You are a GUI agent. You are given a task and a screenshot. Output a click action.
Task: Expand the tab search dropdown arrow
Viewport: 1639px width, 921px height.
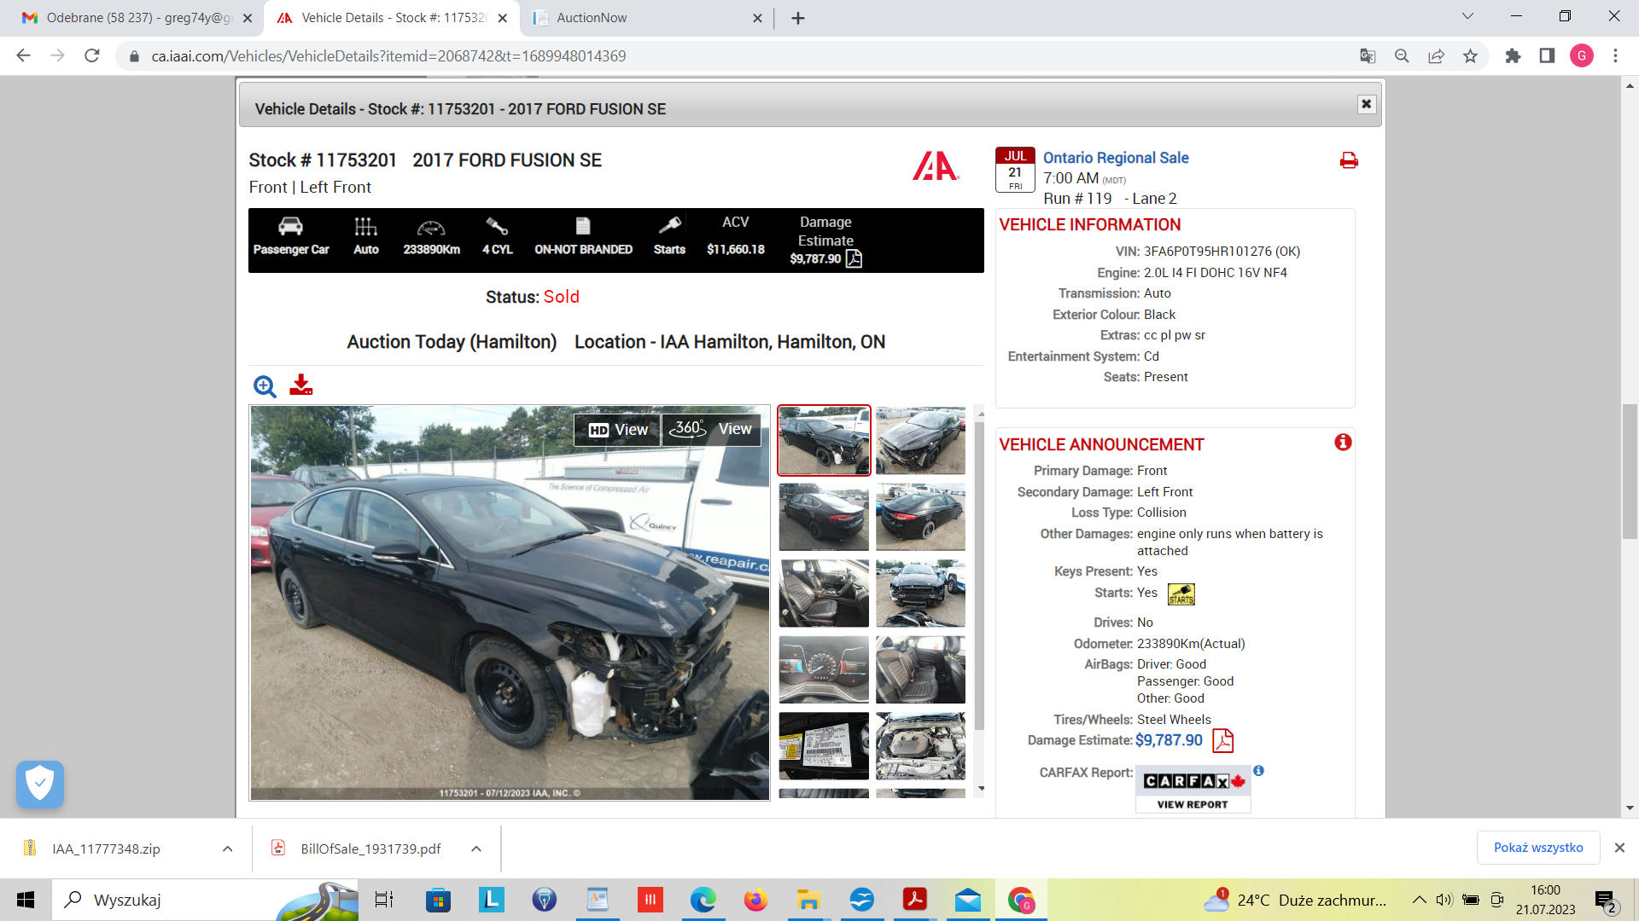(x=1467, y=16)
